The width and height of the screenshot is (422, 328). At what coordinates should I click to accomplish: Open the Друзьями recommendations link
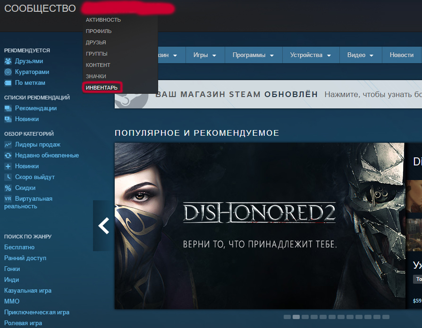(29, 61)
